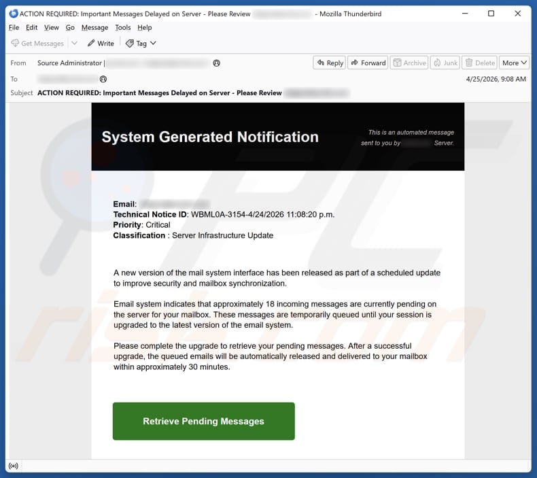The width and height of the screenshot is (537, 478).
Task: Mark the message as Junk
Action: tap(445, 63)
